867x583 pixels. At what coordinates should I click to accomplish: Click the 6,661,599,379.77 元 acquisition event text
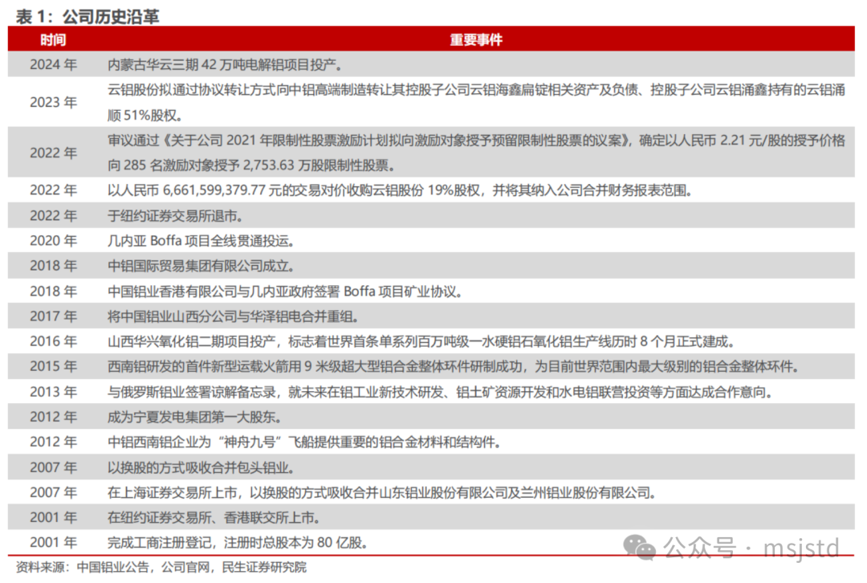400,190
